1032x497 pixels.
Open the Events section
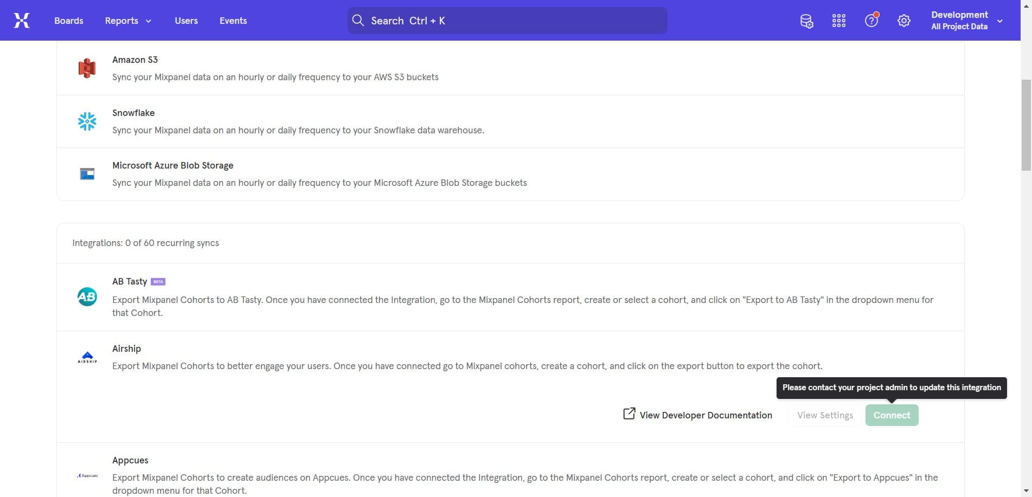pyautogui.click(x=233, y=21)
